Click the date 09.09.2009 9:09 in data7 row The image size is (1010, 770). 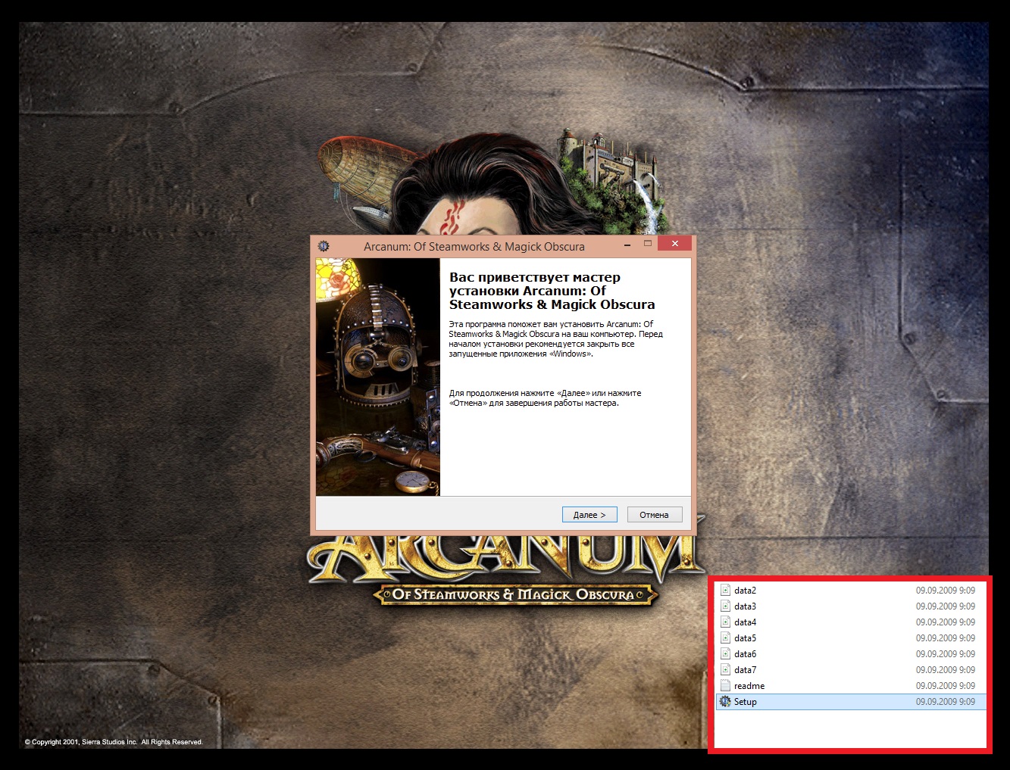point(946,670)
